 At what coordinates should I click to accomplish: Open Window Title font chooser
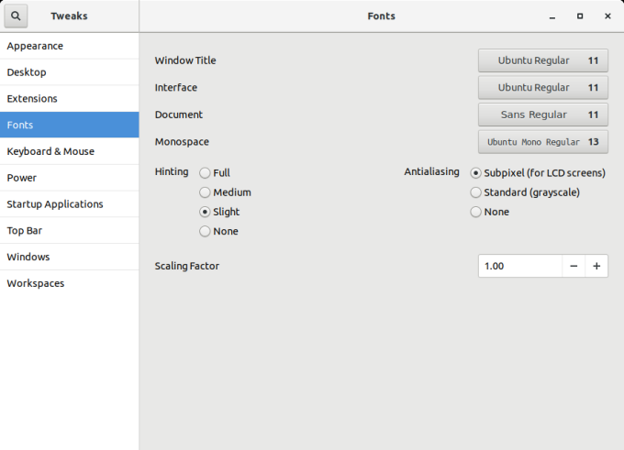tap(542, 60)
